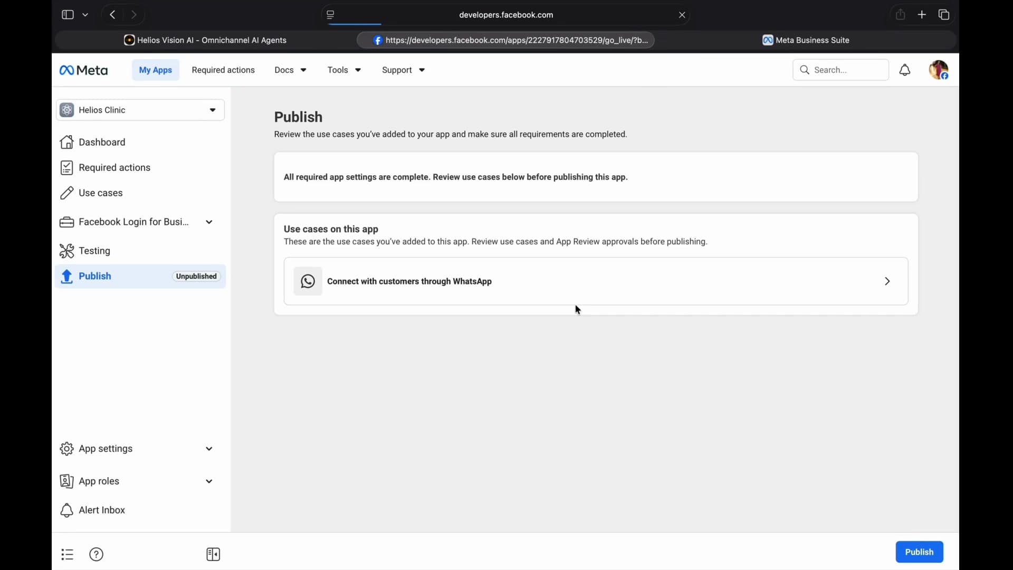Image resolution: width=1013 pixels, height=570 pixels.
Task: Open the WhatsApp use case chevron
Action: 887,282
